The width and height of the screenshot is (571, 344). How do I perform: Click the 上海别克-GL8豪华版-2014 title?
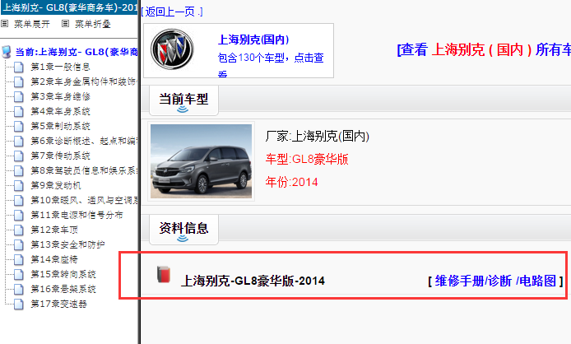(x=253, y=281)
